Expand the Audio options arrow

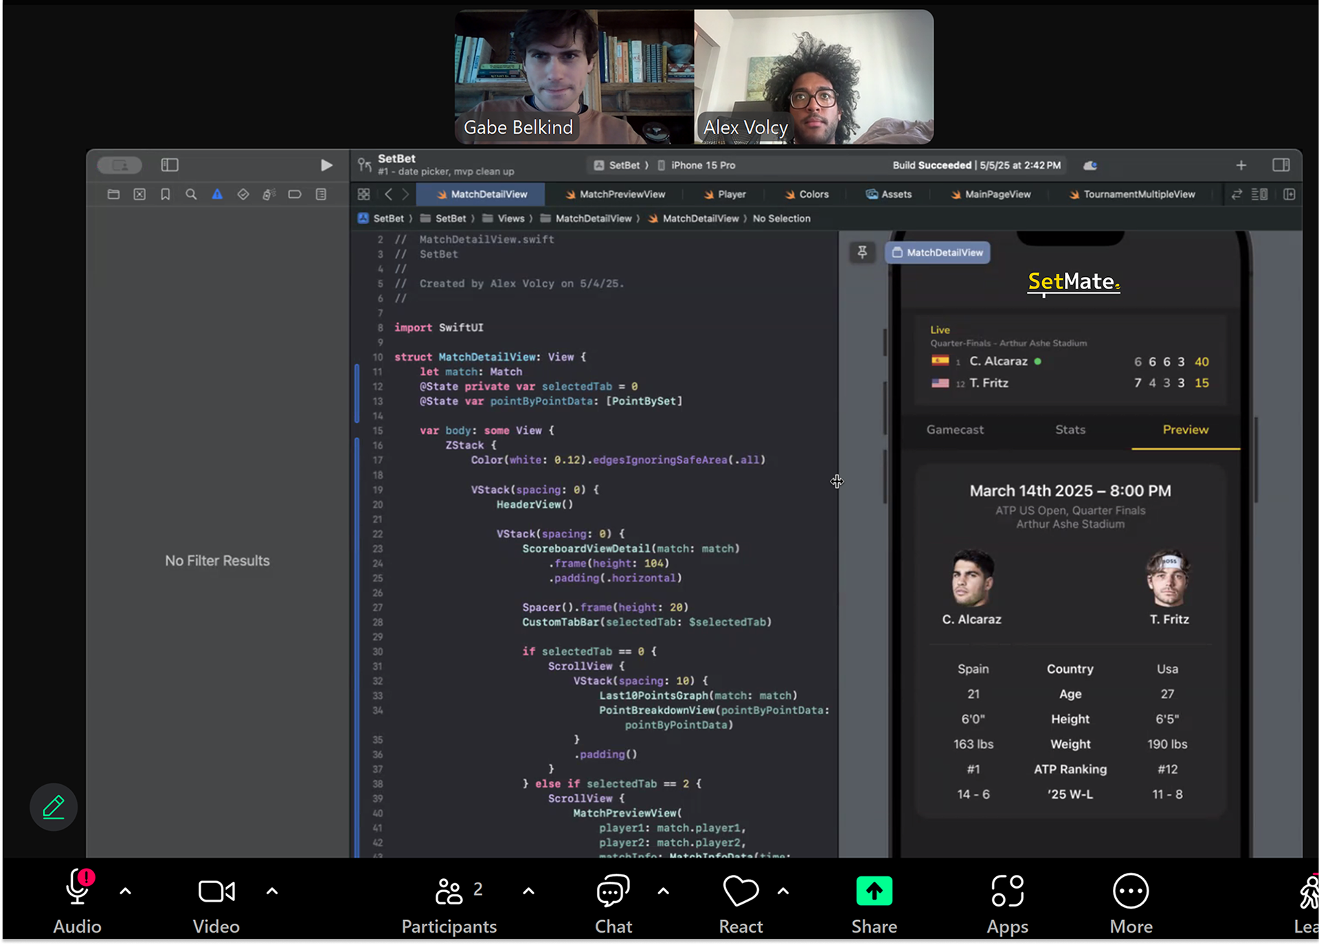tap(125, 891)
